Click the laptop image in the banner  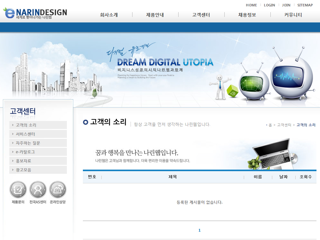point(274,154)
